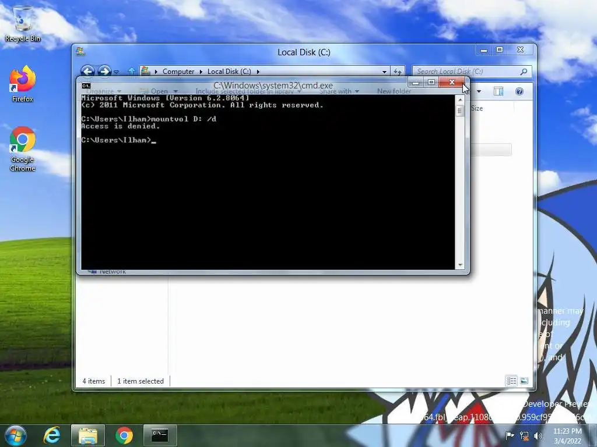Refresh the Explorer address bar
This screenshot has width=597, height=447.
click(398, 72)
